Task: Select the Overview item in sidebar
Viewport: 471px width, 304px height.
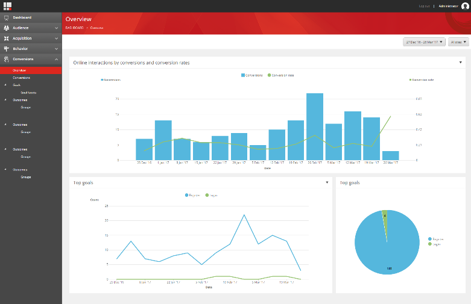Action: (x=31, y=70)
